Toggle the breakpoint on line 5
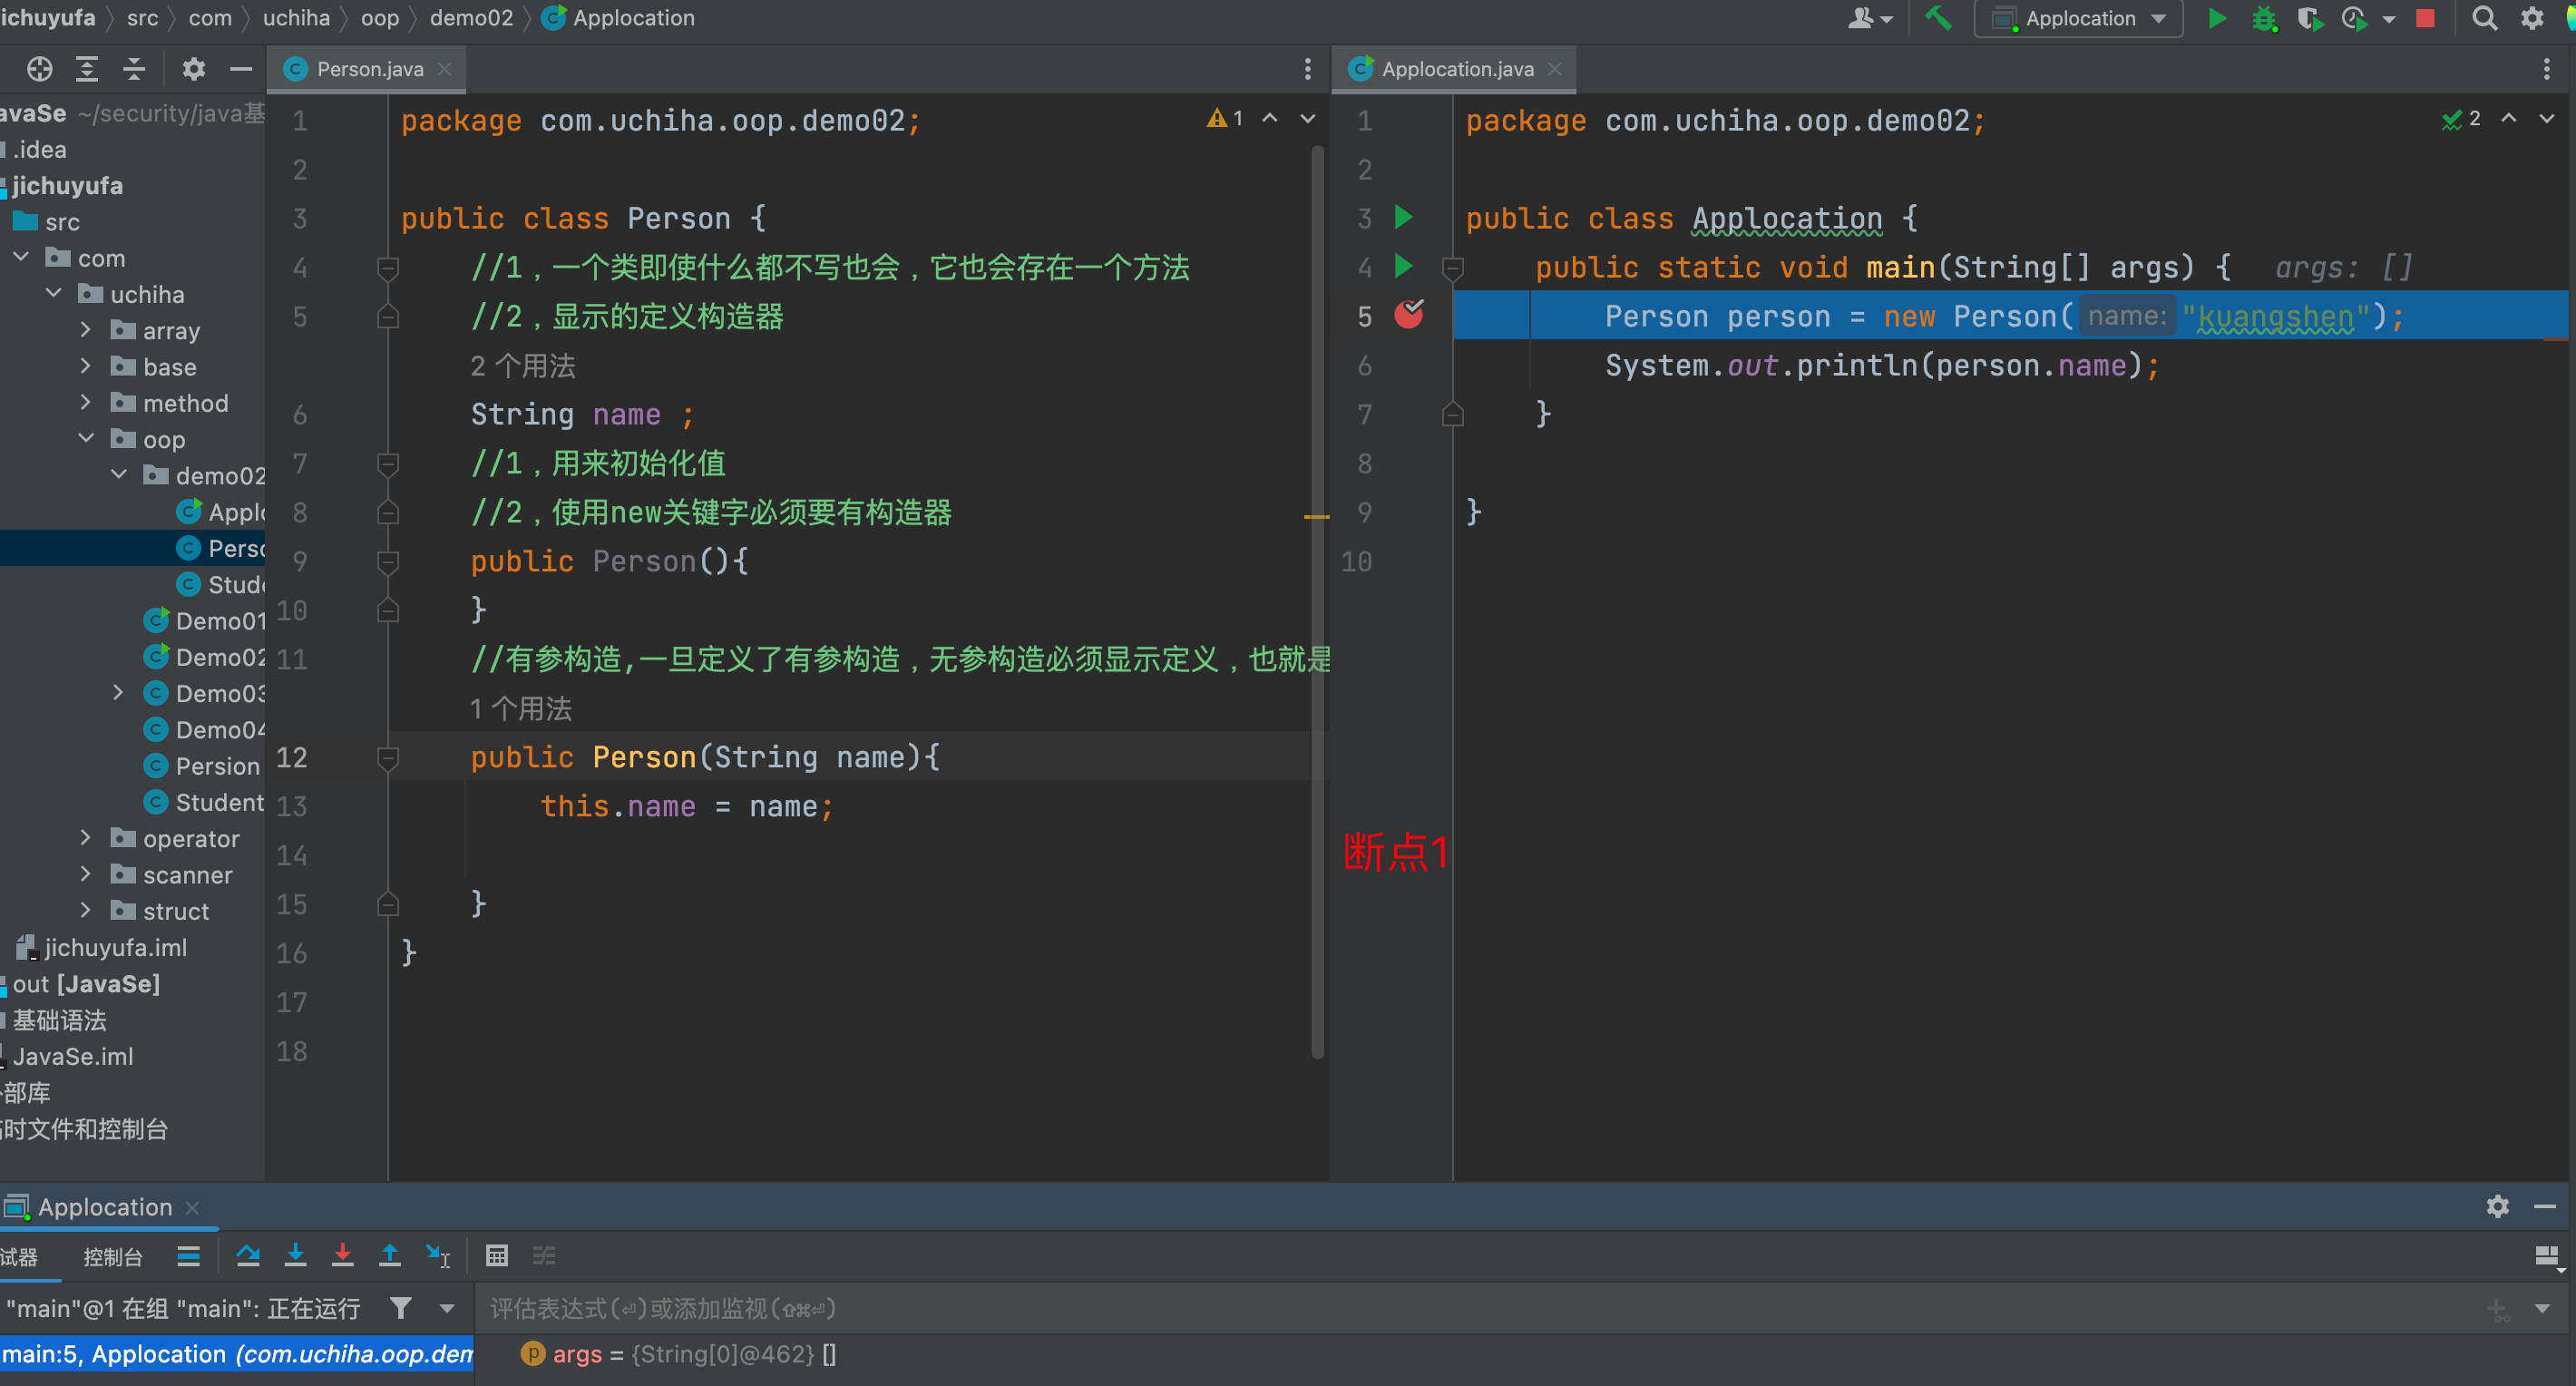Screen dimensions: 2576x1386 coord(1409,315)
